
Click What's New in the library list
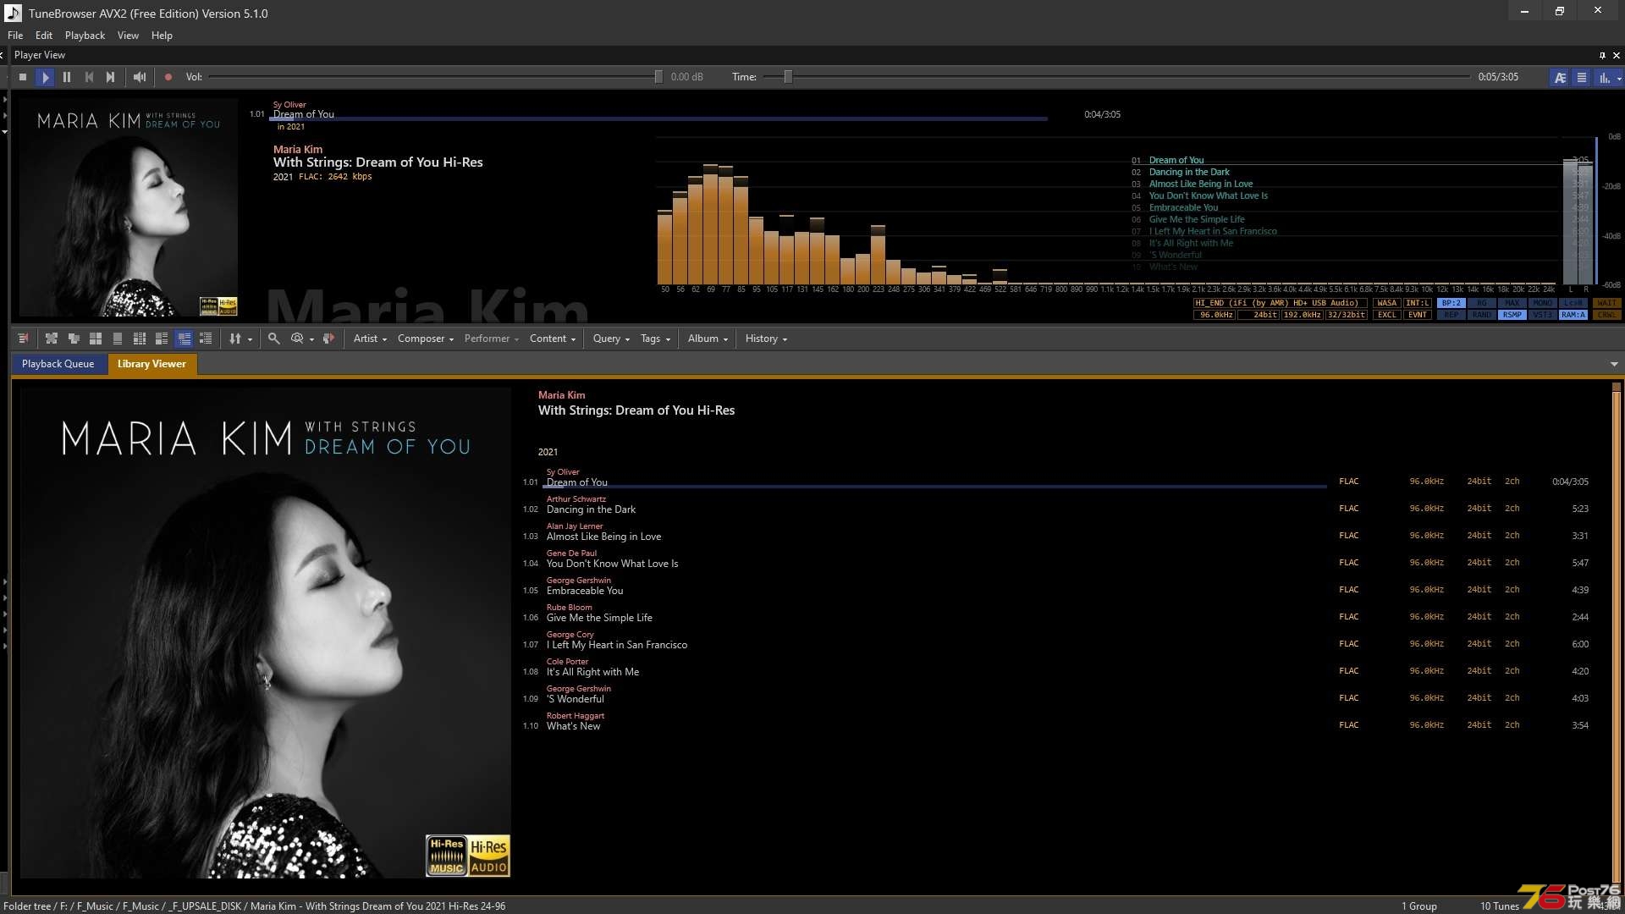[573, 726]
